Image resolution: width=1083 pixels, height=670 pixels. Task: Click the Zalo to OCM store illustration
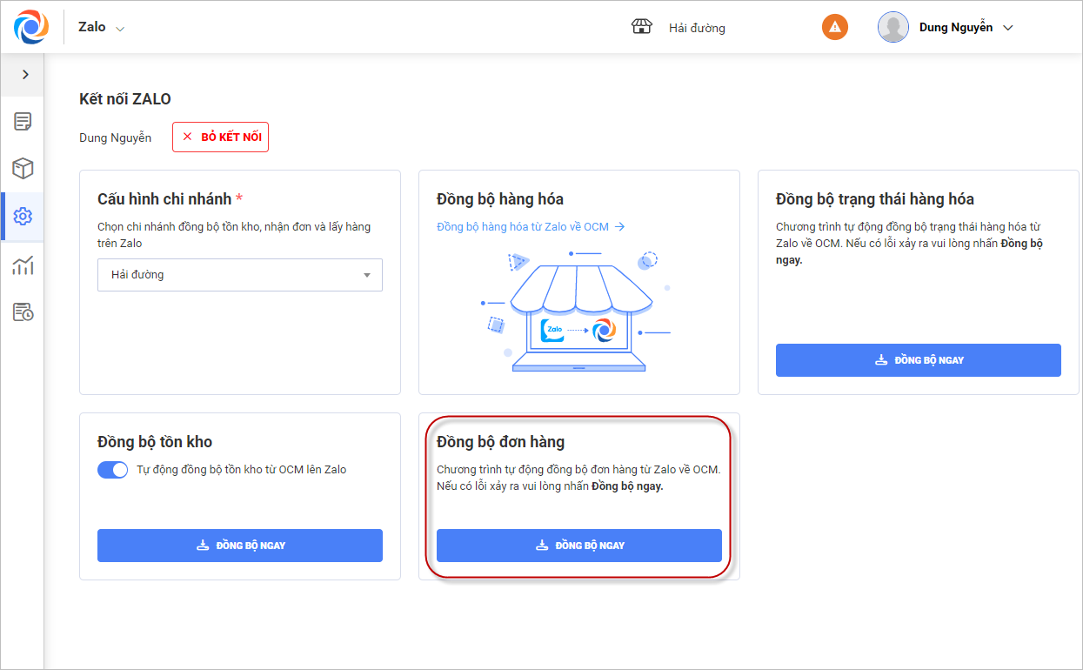pos(578,313)
